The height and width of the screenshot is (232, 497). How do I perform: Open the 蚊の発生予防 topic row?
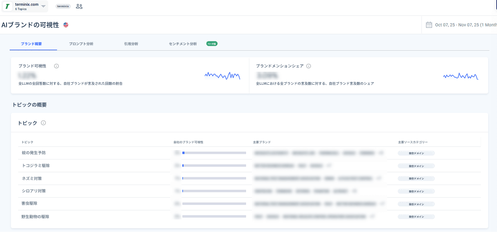[x=249, y=153]
